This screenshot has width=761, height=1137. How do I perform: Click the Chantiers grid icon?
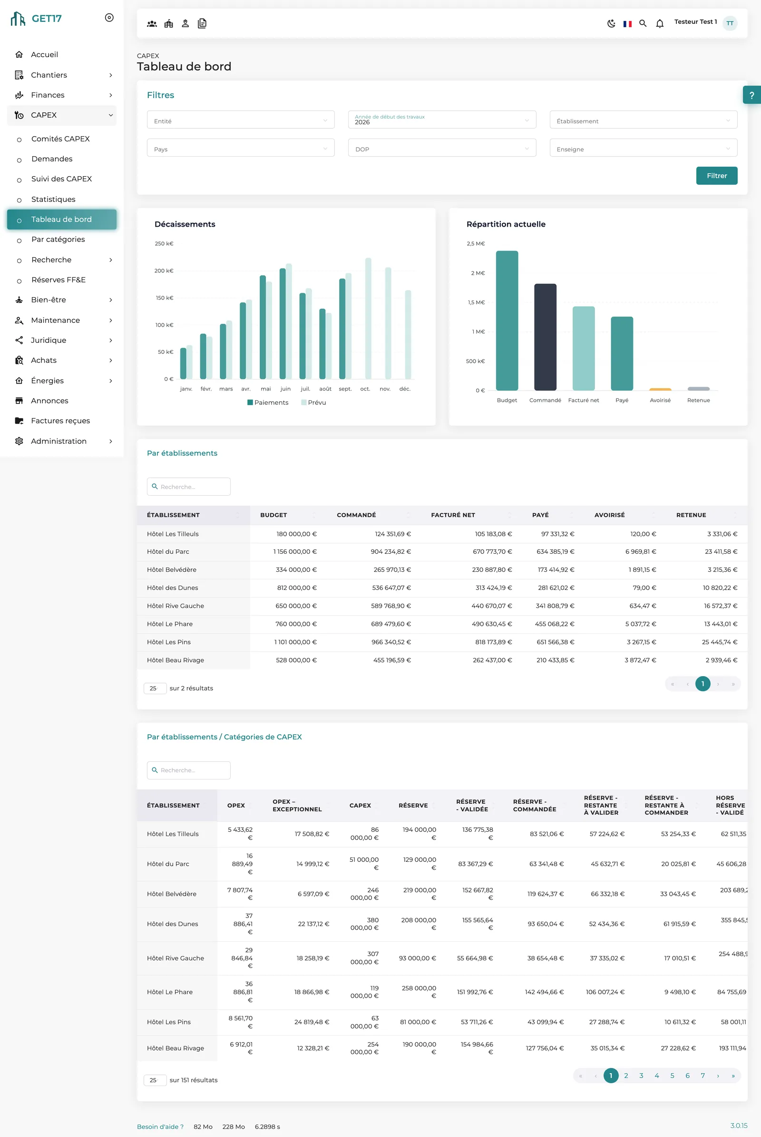[x=19, y=75]
